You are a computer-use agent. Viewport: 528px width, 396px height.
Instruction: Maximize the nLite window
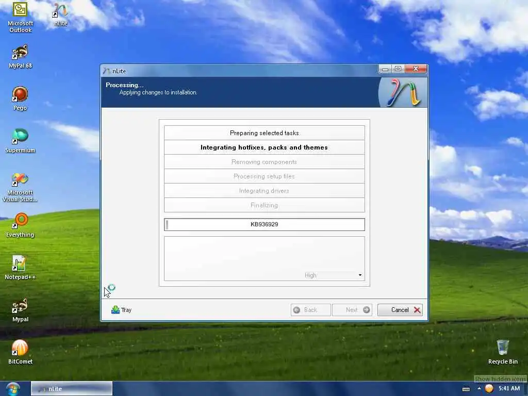click(x=398, y=69)
